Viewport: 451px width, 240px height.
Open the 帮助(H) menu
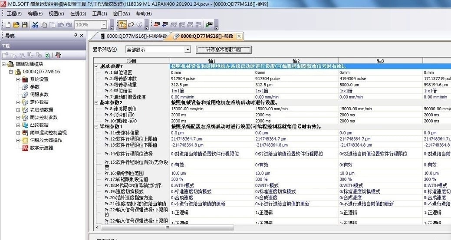click(144, 13)
